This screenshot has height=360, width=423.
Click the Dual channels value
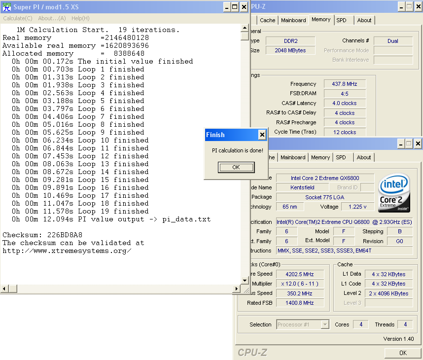393,41
